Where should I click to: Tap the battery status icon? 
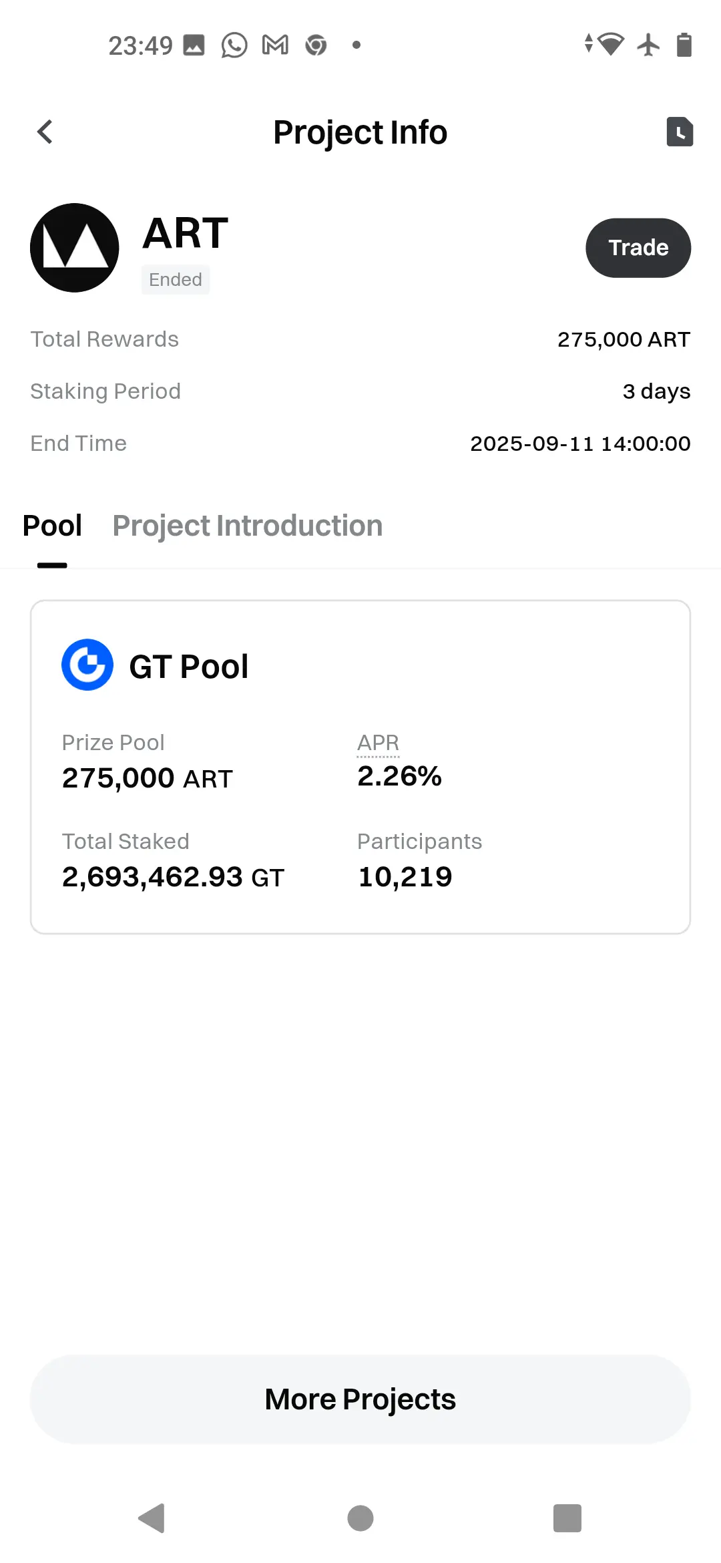684,45
